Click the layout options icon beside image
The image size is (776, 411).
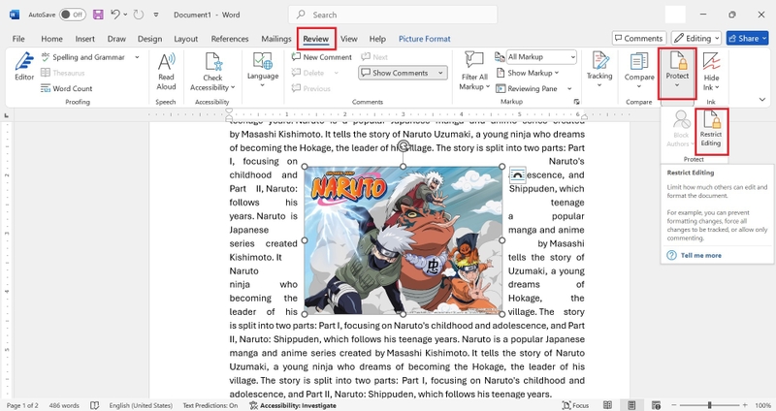tap(517, 175)
